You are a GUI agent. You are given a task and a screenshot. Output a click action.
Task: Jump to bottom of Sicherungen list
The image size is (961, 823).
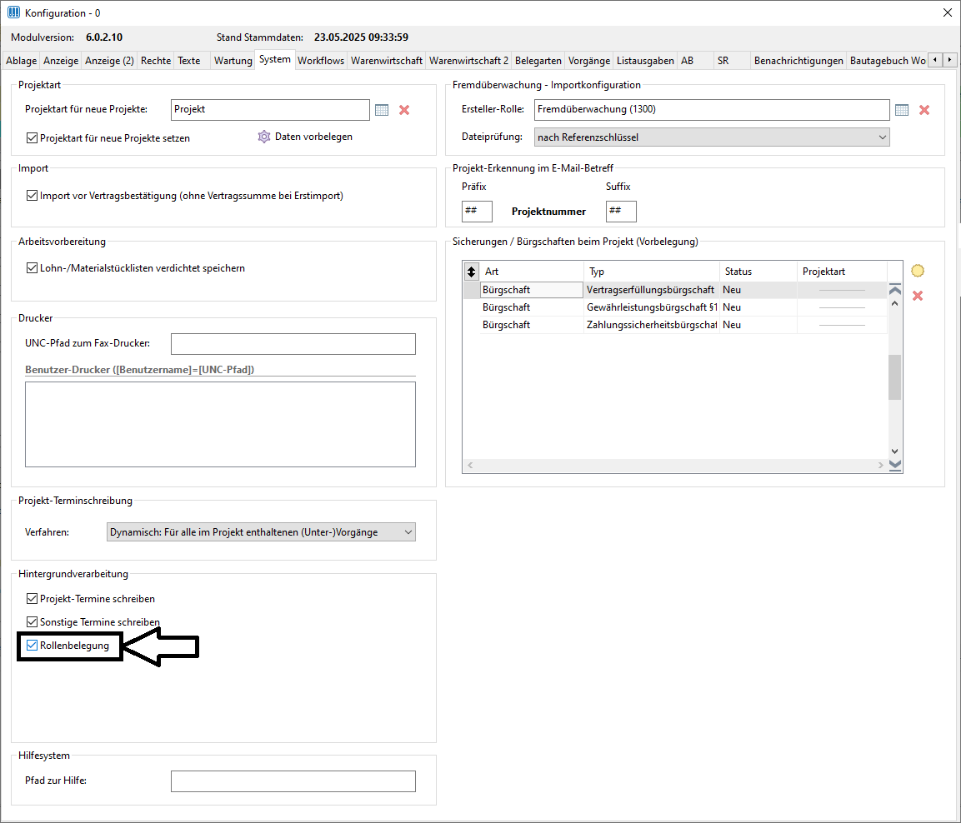(x=895, y=465)
